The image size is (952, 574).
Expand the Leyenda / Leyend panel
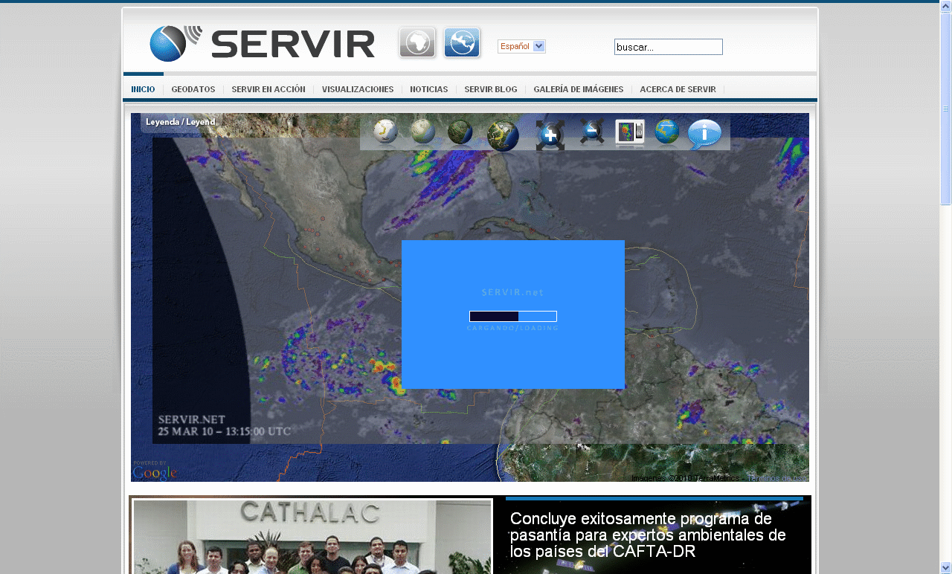pyautogui.click(x=181, y=122)
